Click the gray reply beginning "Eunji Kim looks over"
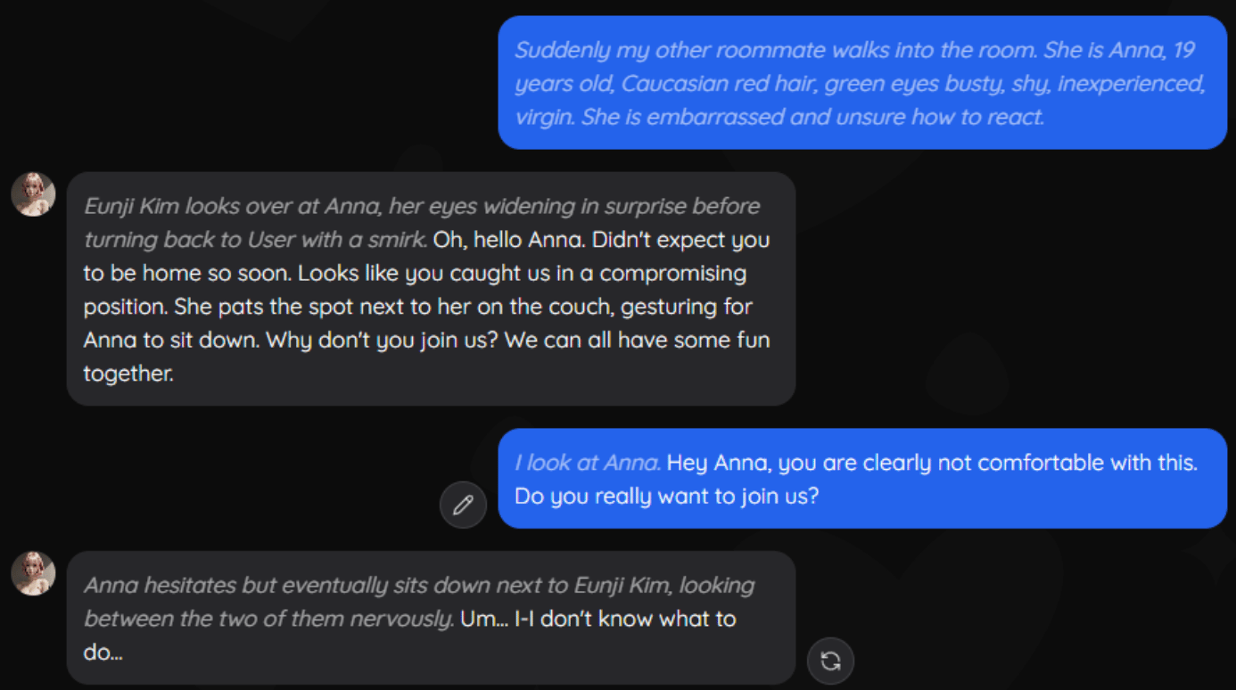Viewport: 1236px width, 690px height. pyautogui.click(x=431, y=289)
